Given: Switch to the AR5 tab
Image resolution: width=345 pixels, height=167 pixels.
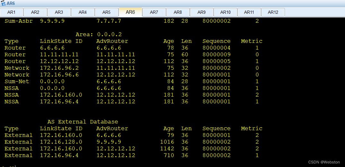Looking at the screenshot, I should [107, 12].
